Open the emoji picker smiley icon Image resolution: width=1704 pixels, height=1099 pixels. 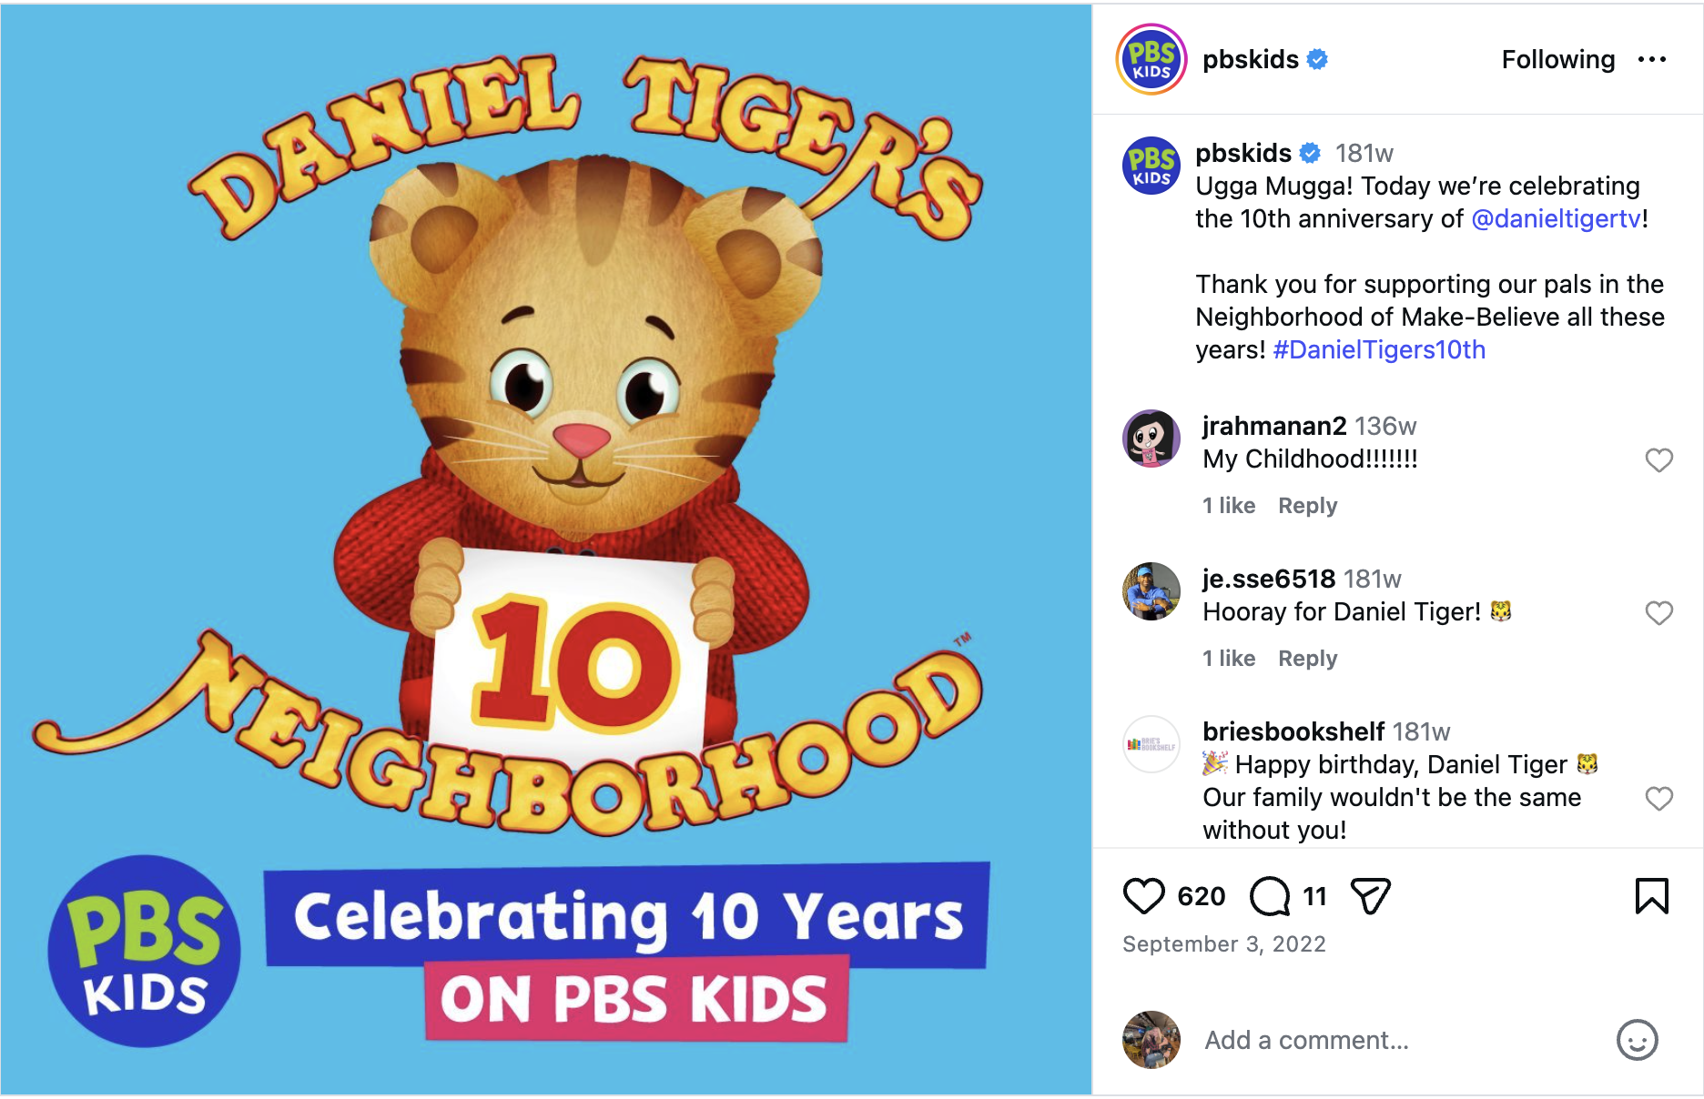click(x=1637, y=1040)
